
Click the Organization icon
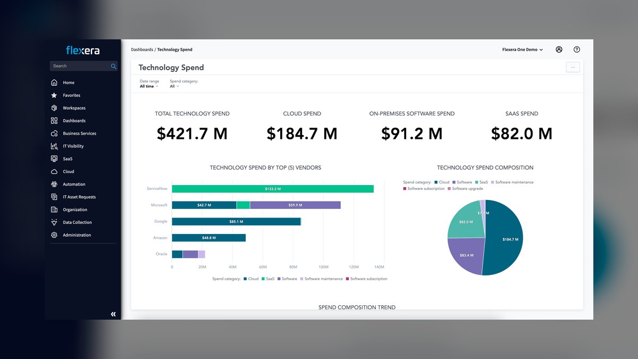pyautogui.click(x=54, y=210)
